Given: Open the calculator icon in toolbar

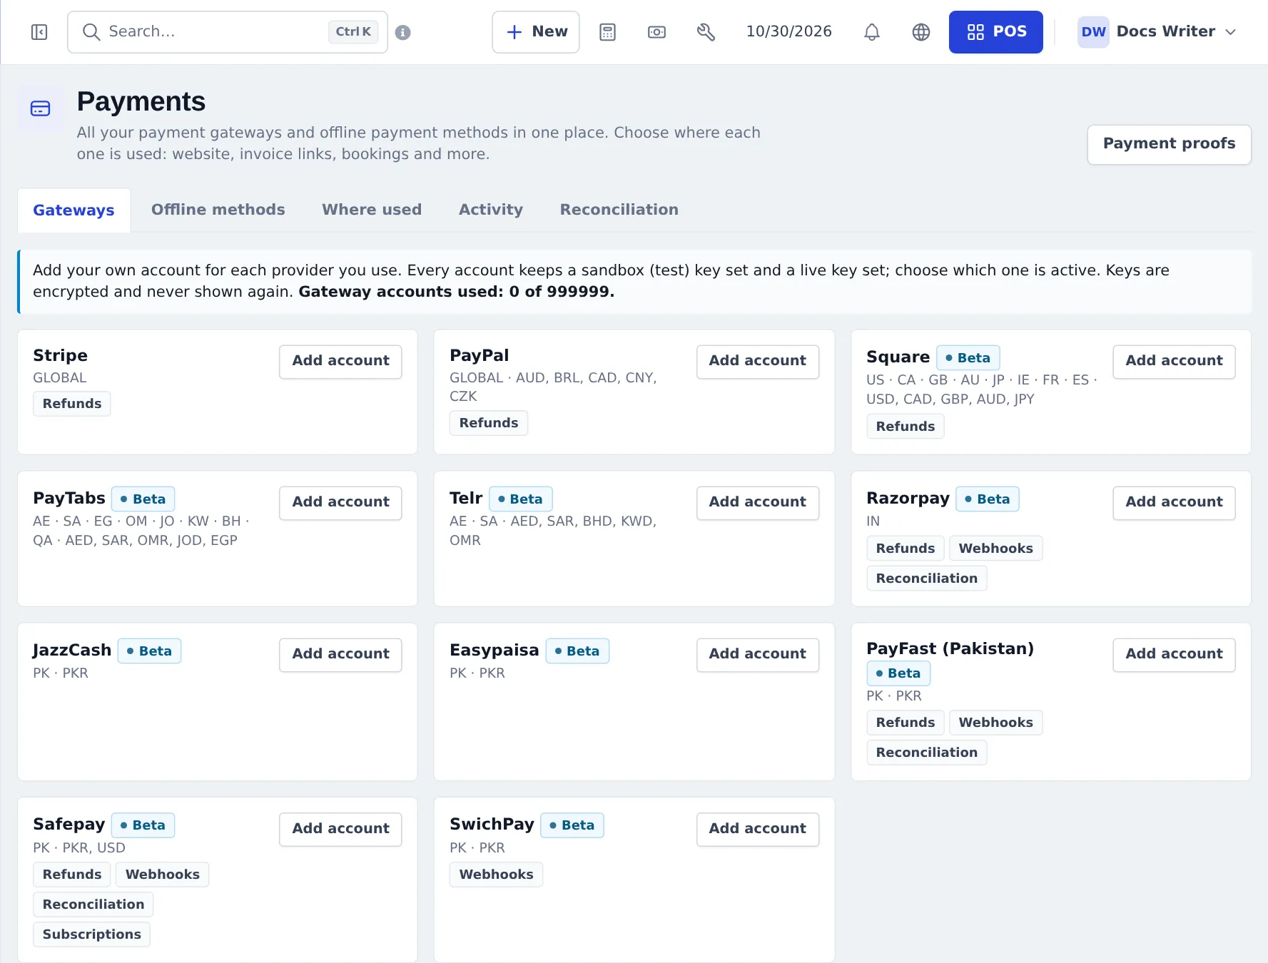Looking at the screenshot, I should click(607, 32).
